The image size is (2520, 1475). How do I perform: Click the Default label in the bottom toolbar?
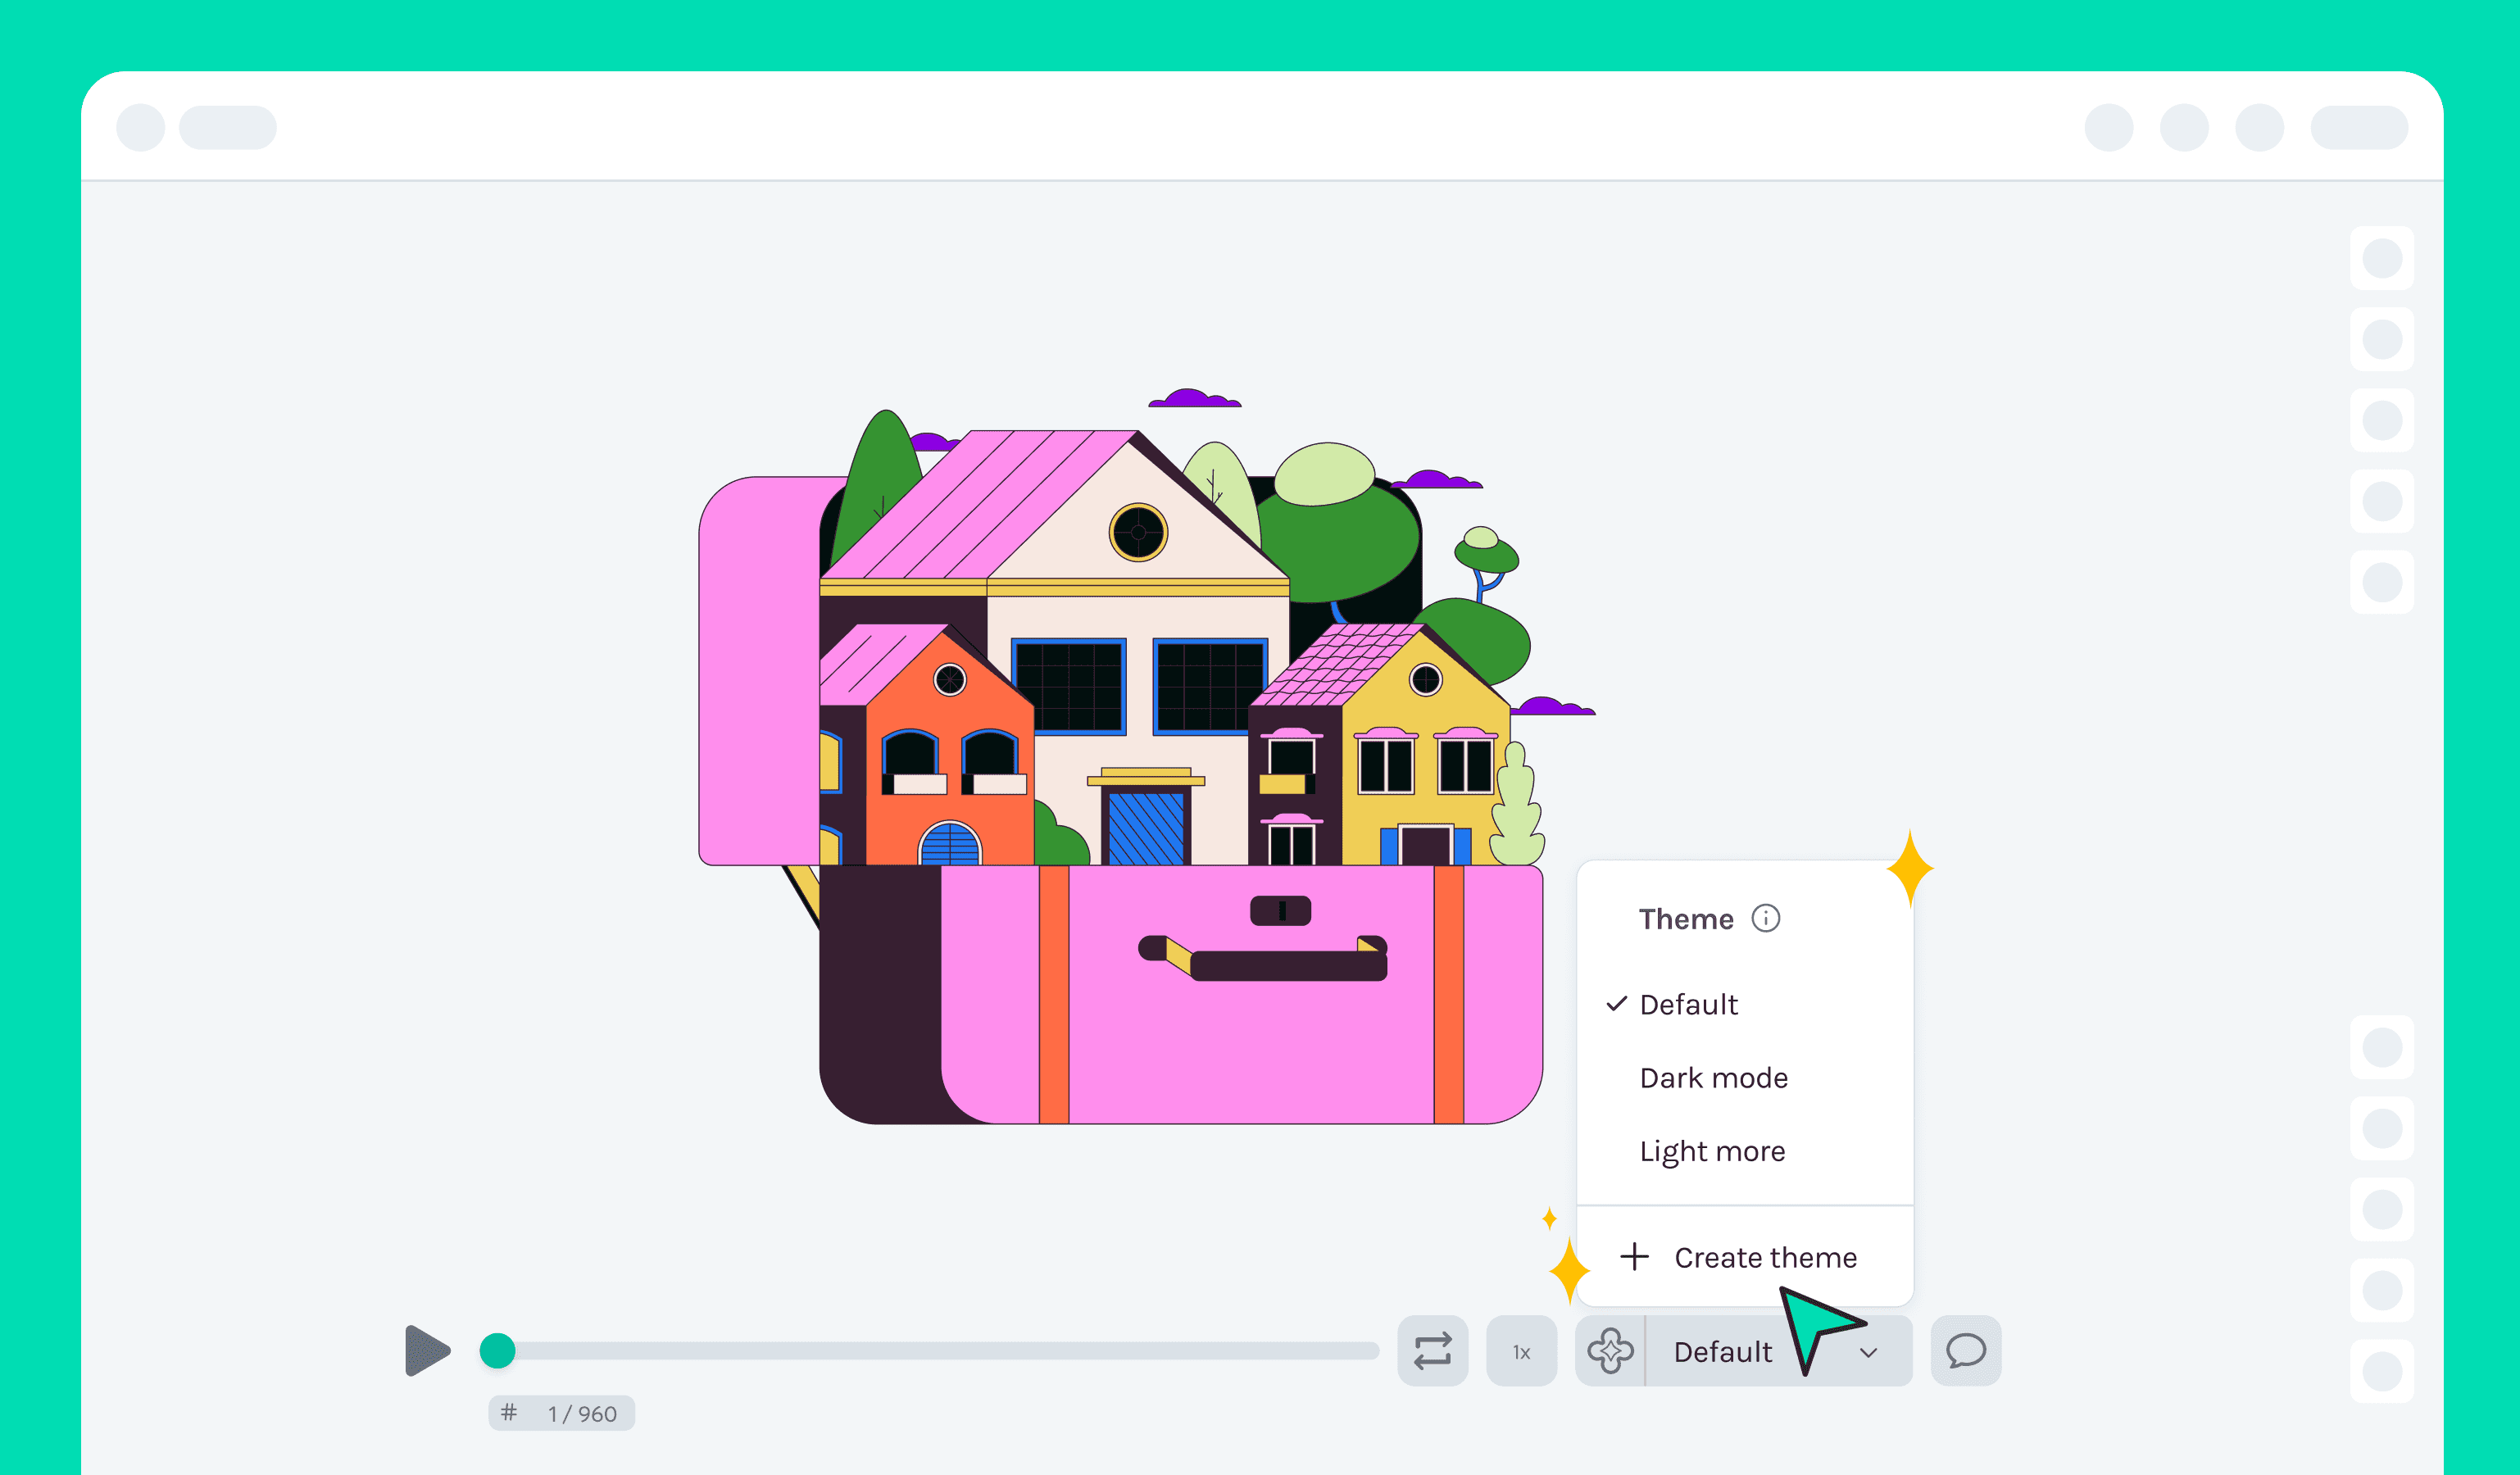1722,1351
